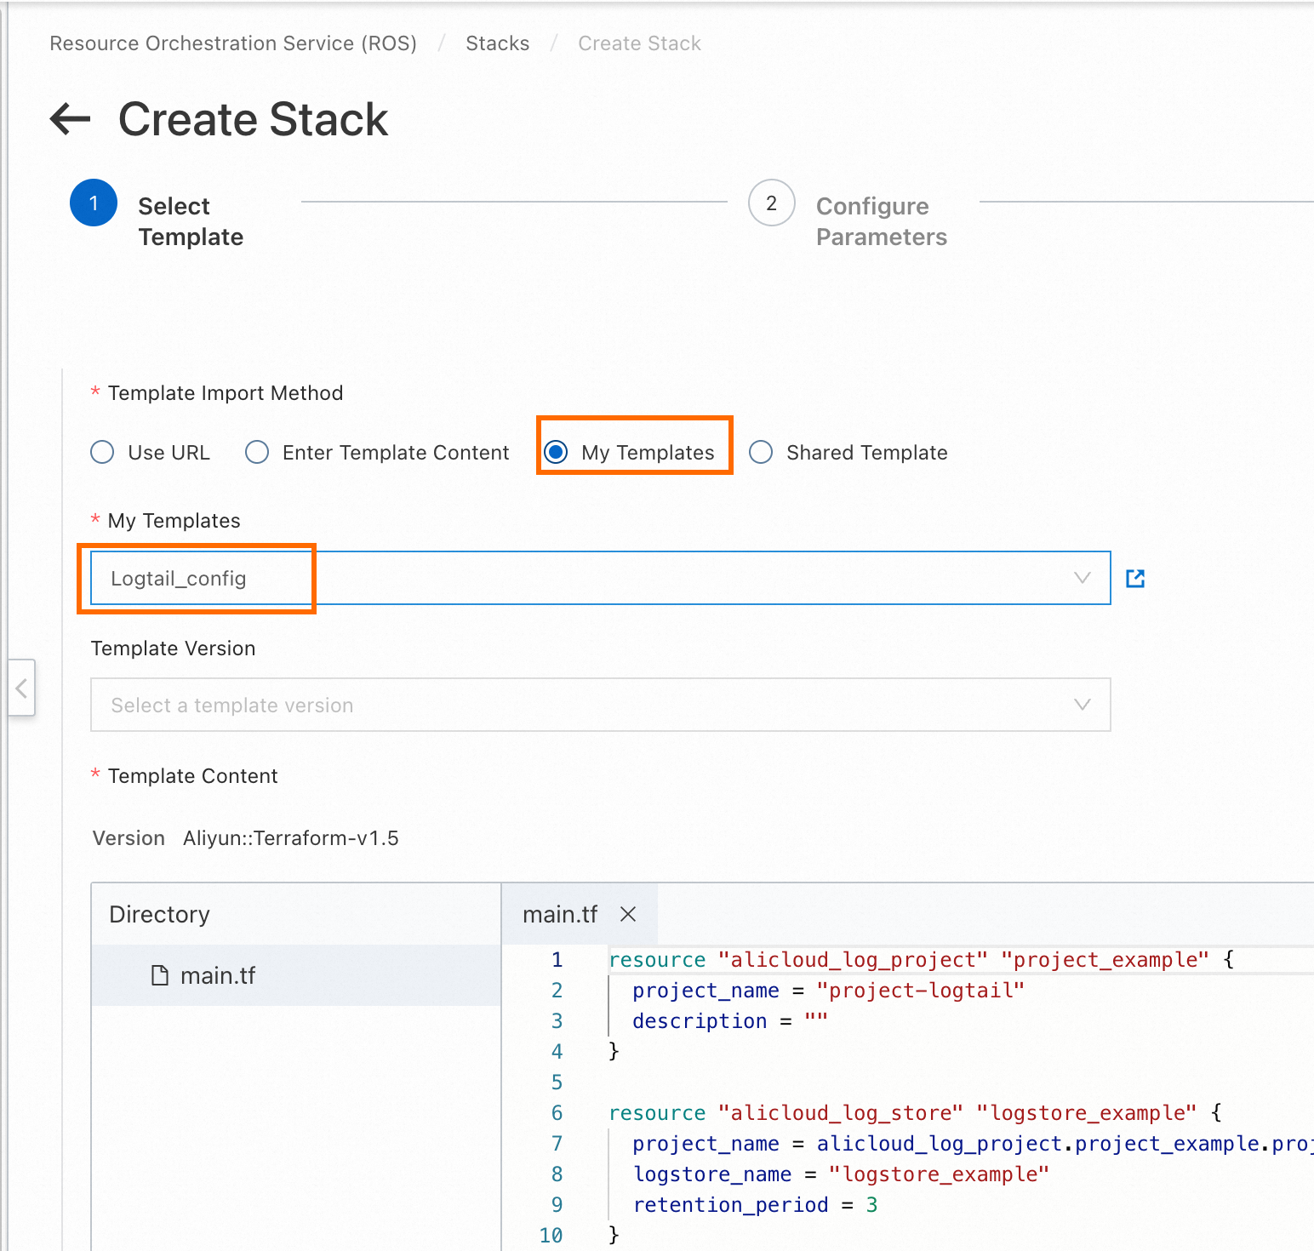Click the description = "" code line

pos(730,1021)
